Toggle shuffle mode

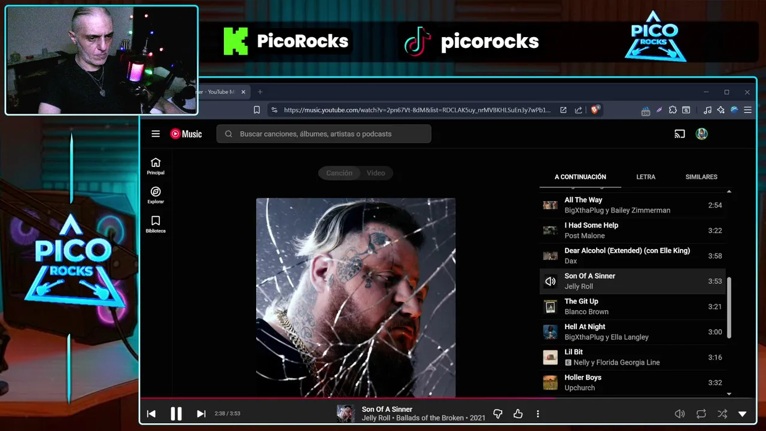[x=722, y=414]
